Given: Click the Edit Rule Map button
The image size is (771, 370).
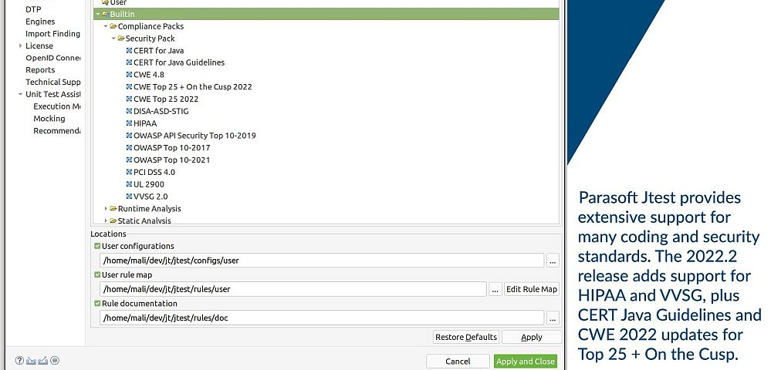Looking at the screenshot, I should pos(532,289).
